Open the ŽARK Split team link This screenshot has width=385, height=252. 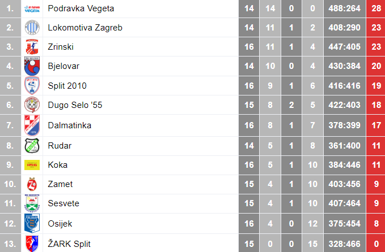click(69, 243)
